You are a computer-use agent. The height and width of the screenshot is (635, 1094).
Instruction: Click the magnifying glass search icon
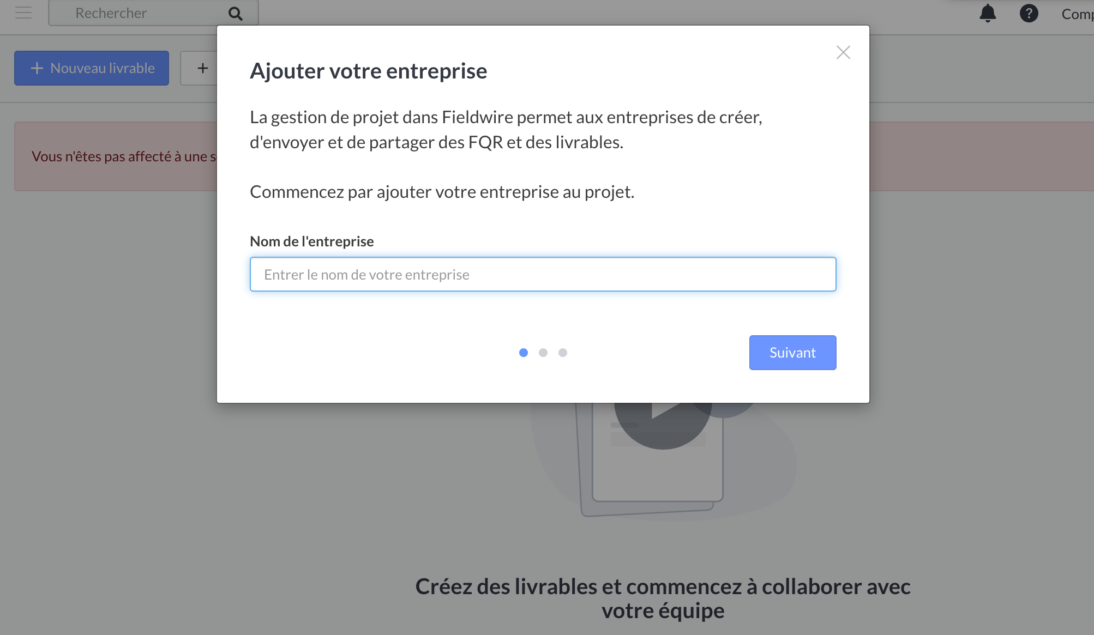(x=236, y=14)
